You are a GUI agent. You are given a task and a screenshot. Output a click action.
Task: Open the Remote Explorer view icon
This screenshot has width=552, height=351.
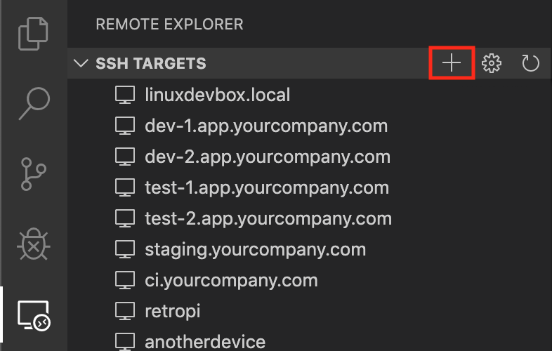(34, 315)
